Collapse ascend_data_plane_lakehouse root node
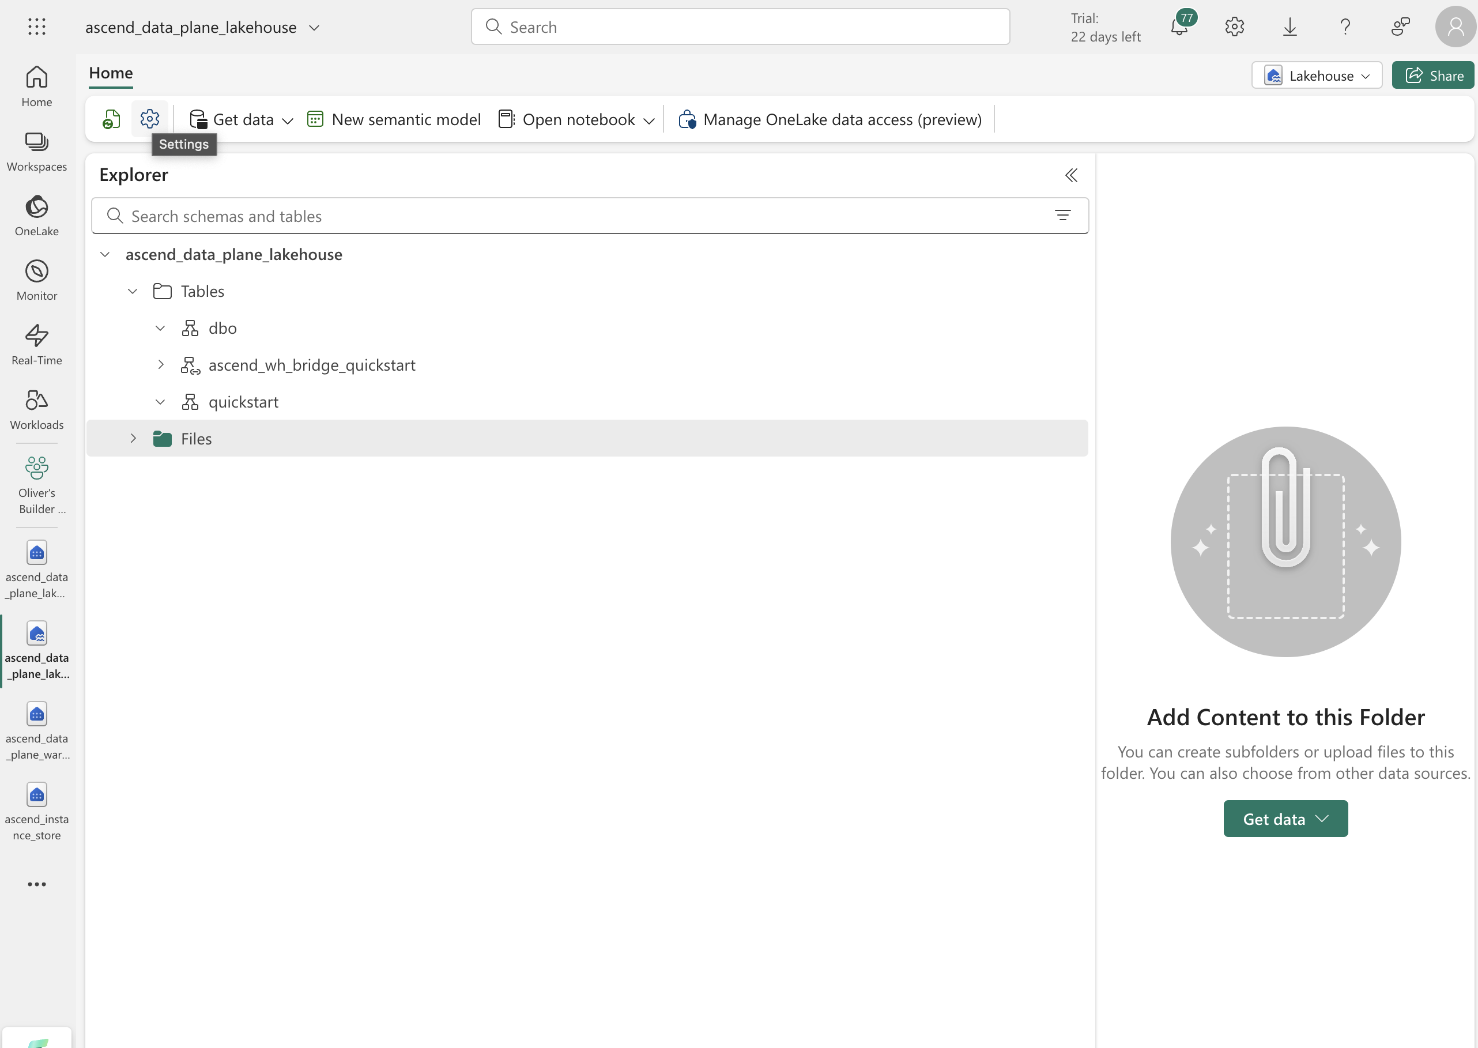The image size is (1478, 1048). (105, 254)
